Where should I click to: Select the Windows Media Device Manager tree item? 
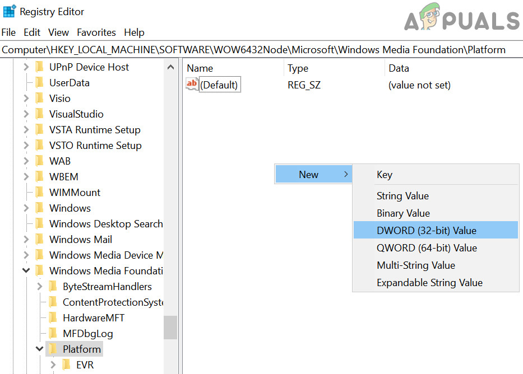106,255
